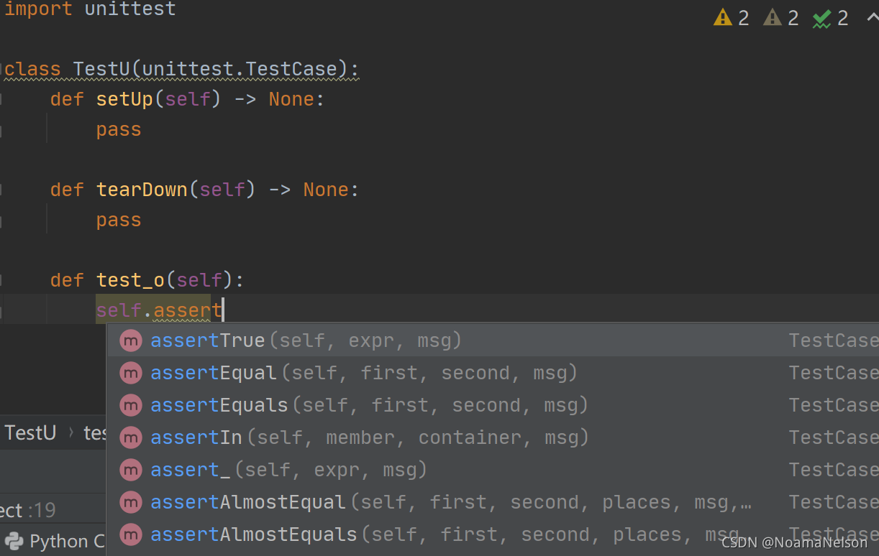Click the green typo checkmark icon

(x=821, y=19)
